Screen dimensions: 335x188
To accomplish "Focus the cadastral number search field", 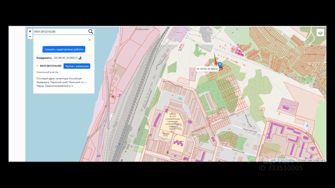I will click(60, 32).
